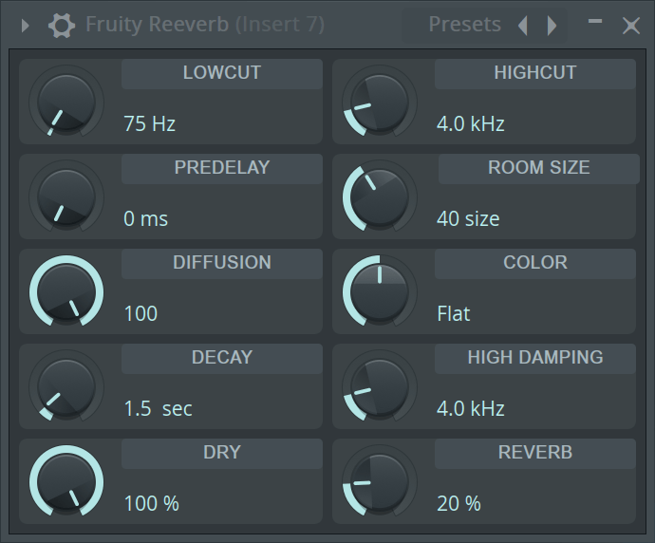Click the 1.5 sec decay value
The height and width of the screenshot is (543, 655).
click(x=158, y=408)
